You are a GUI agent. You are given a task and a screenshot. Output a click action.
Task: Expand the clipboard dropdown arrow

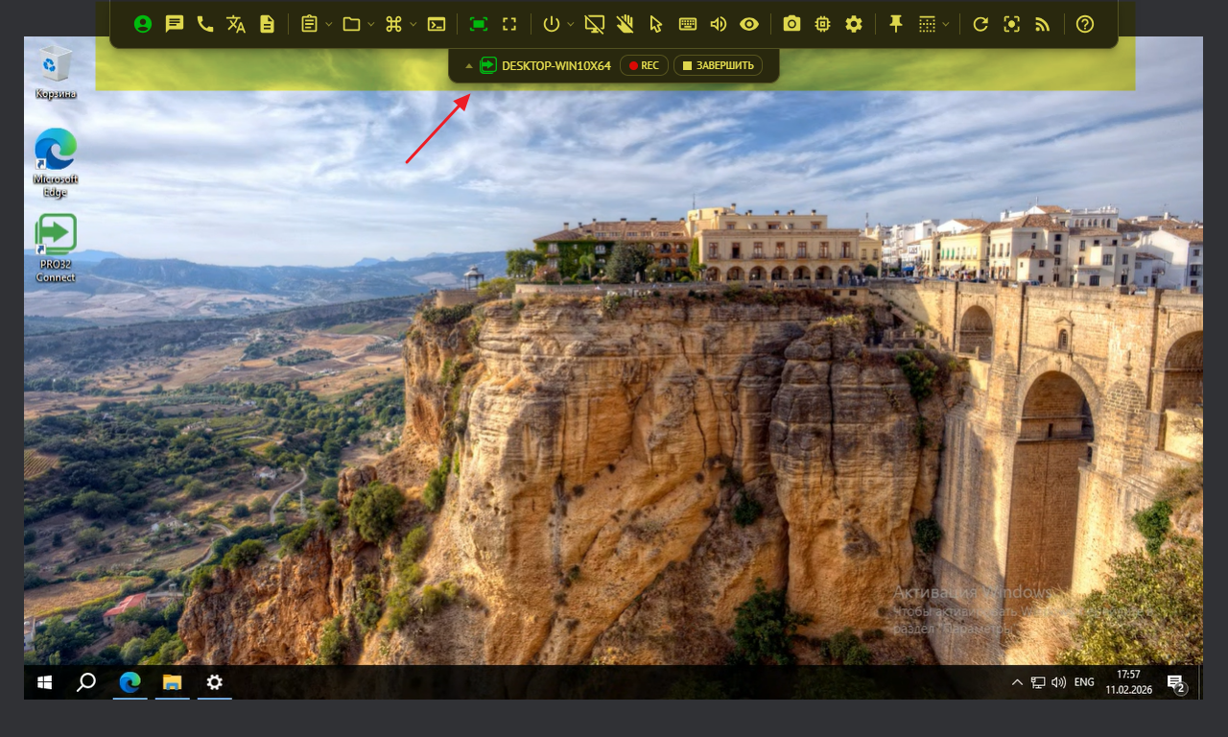pos(329,24)
